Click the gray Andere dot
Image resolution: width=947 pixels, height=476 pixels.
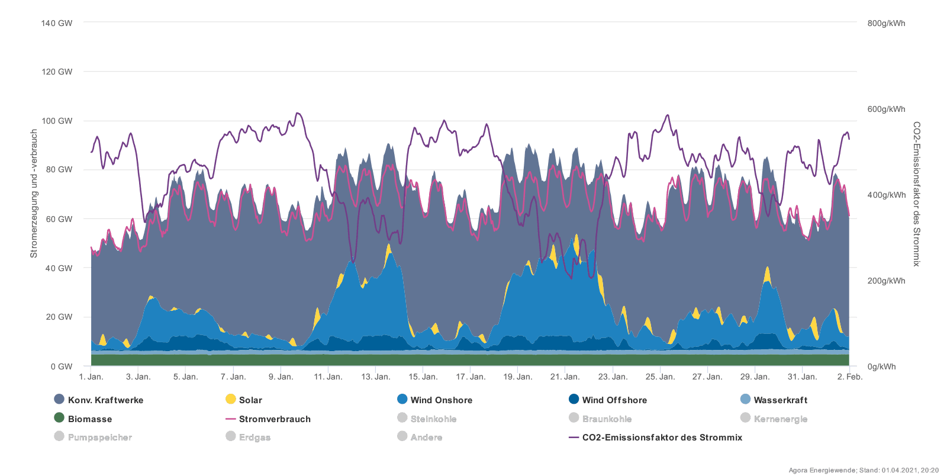[402, 436]
